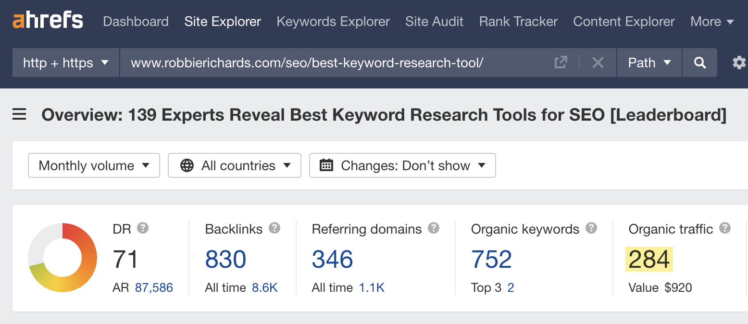Open the Monthly volume dropdown

click(x=94, y=165)
